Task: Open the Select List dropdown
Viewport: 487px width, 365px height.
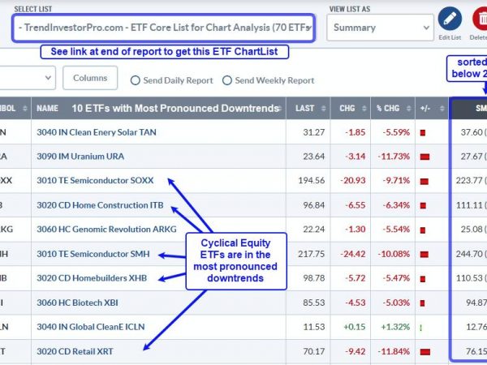Action: click(164, 28)
